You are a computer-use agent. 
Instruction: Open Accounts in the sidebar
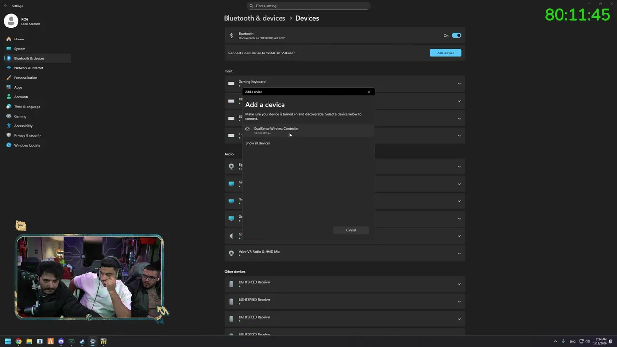[21, 97]
